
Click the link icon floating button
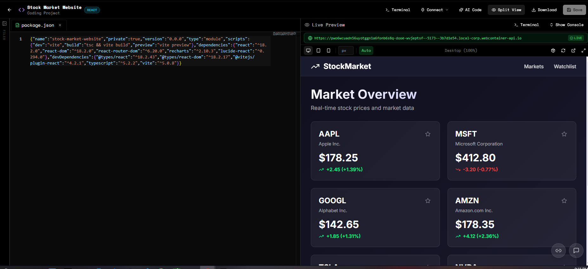pos(559,251)
